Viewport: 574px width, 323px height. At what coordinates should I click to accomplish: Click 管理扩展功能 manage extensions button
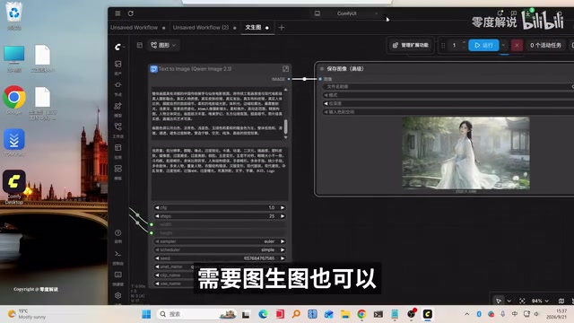coord(411,45)
